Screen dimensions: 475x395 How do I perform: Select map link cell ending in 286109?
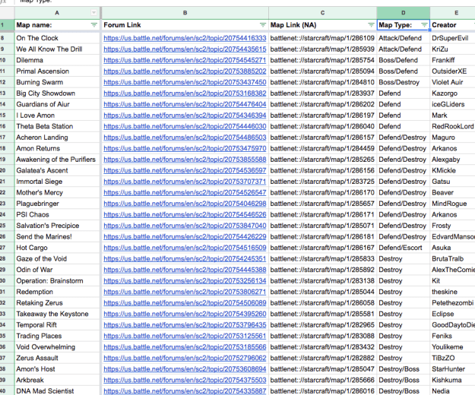[x=323, y=38]
